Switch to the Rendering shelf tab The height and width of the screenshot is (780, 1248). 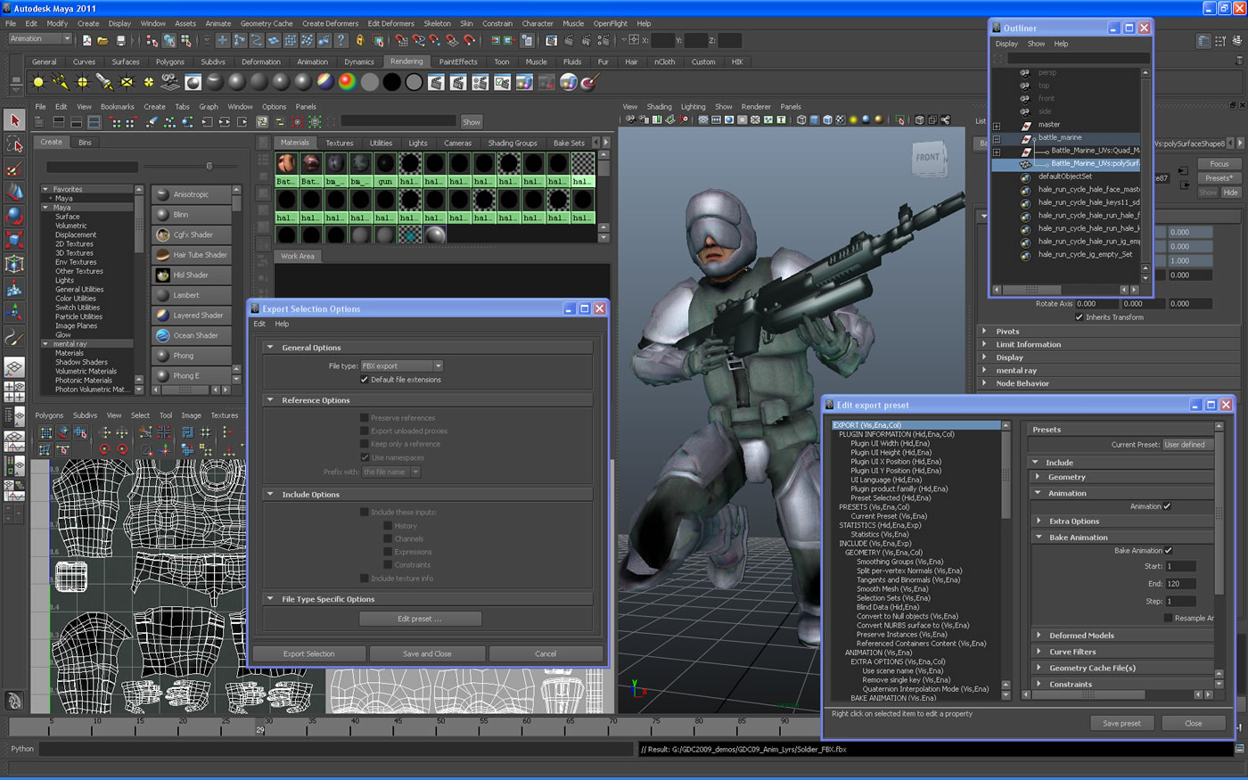[x=406, y=62]
